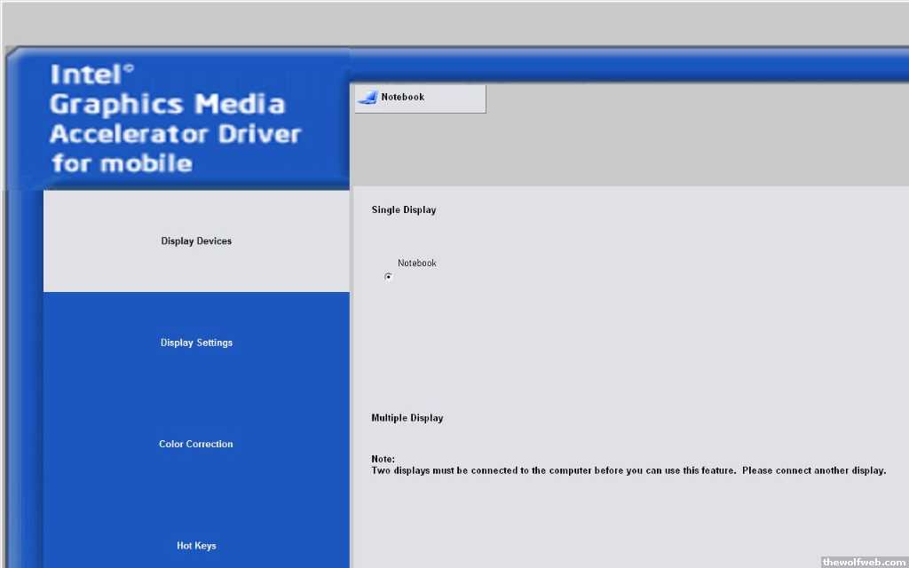
Task: Click the laptop icon on the Notebook tab
Action: point(368,98)
